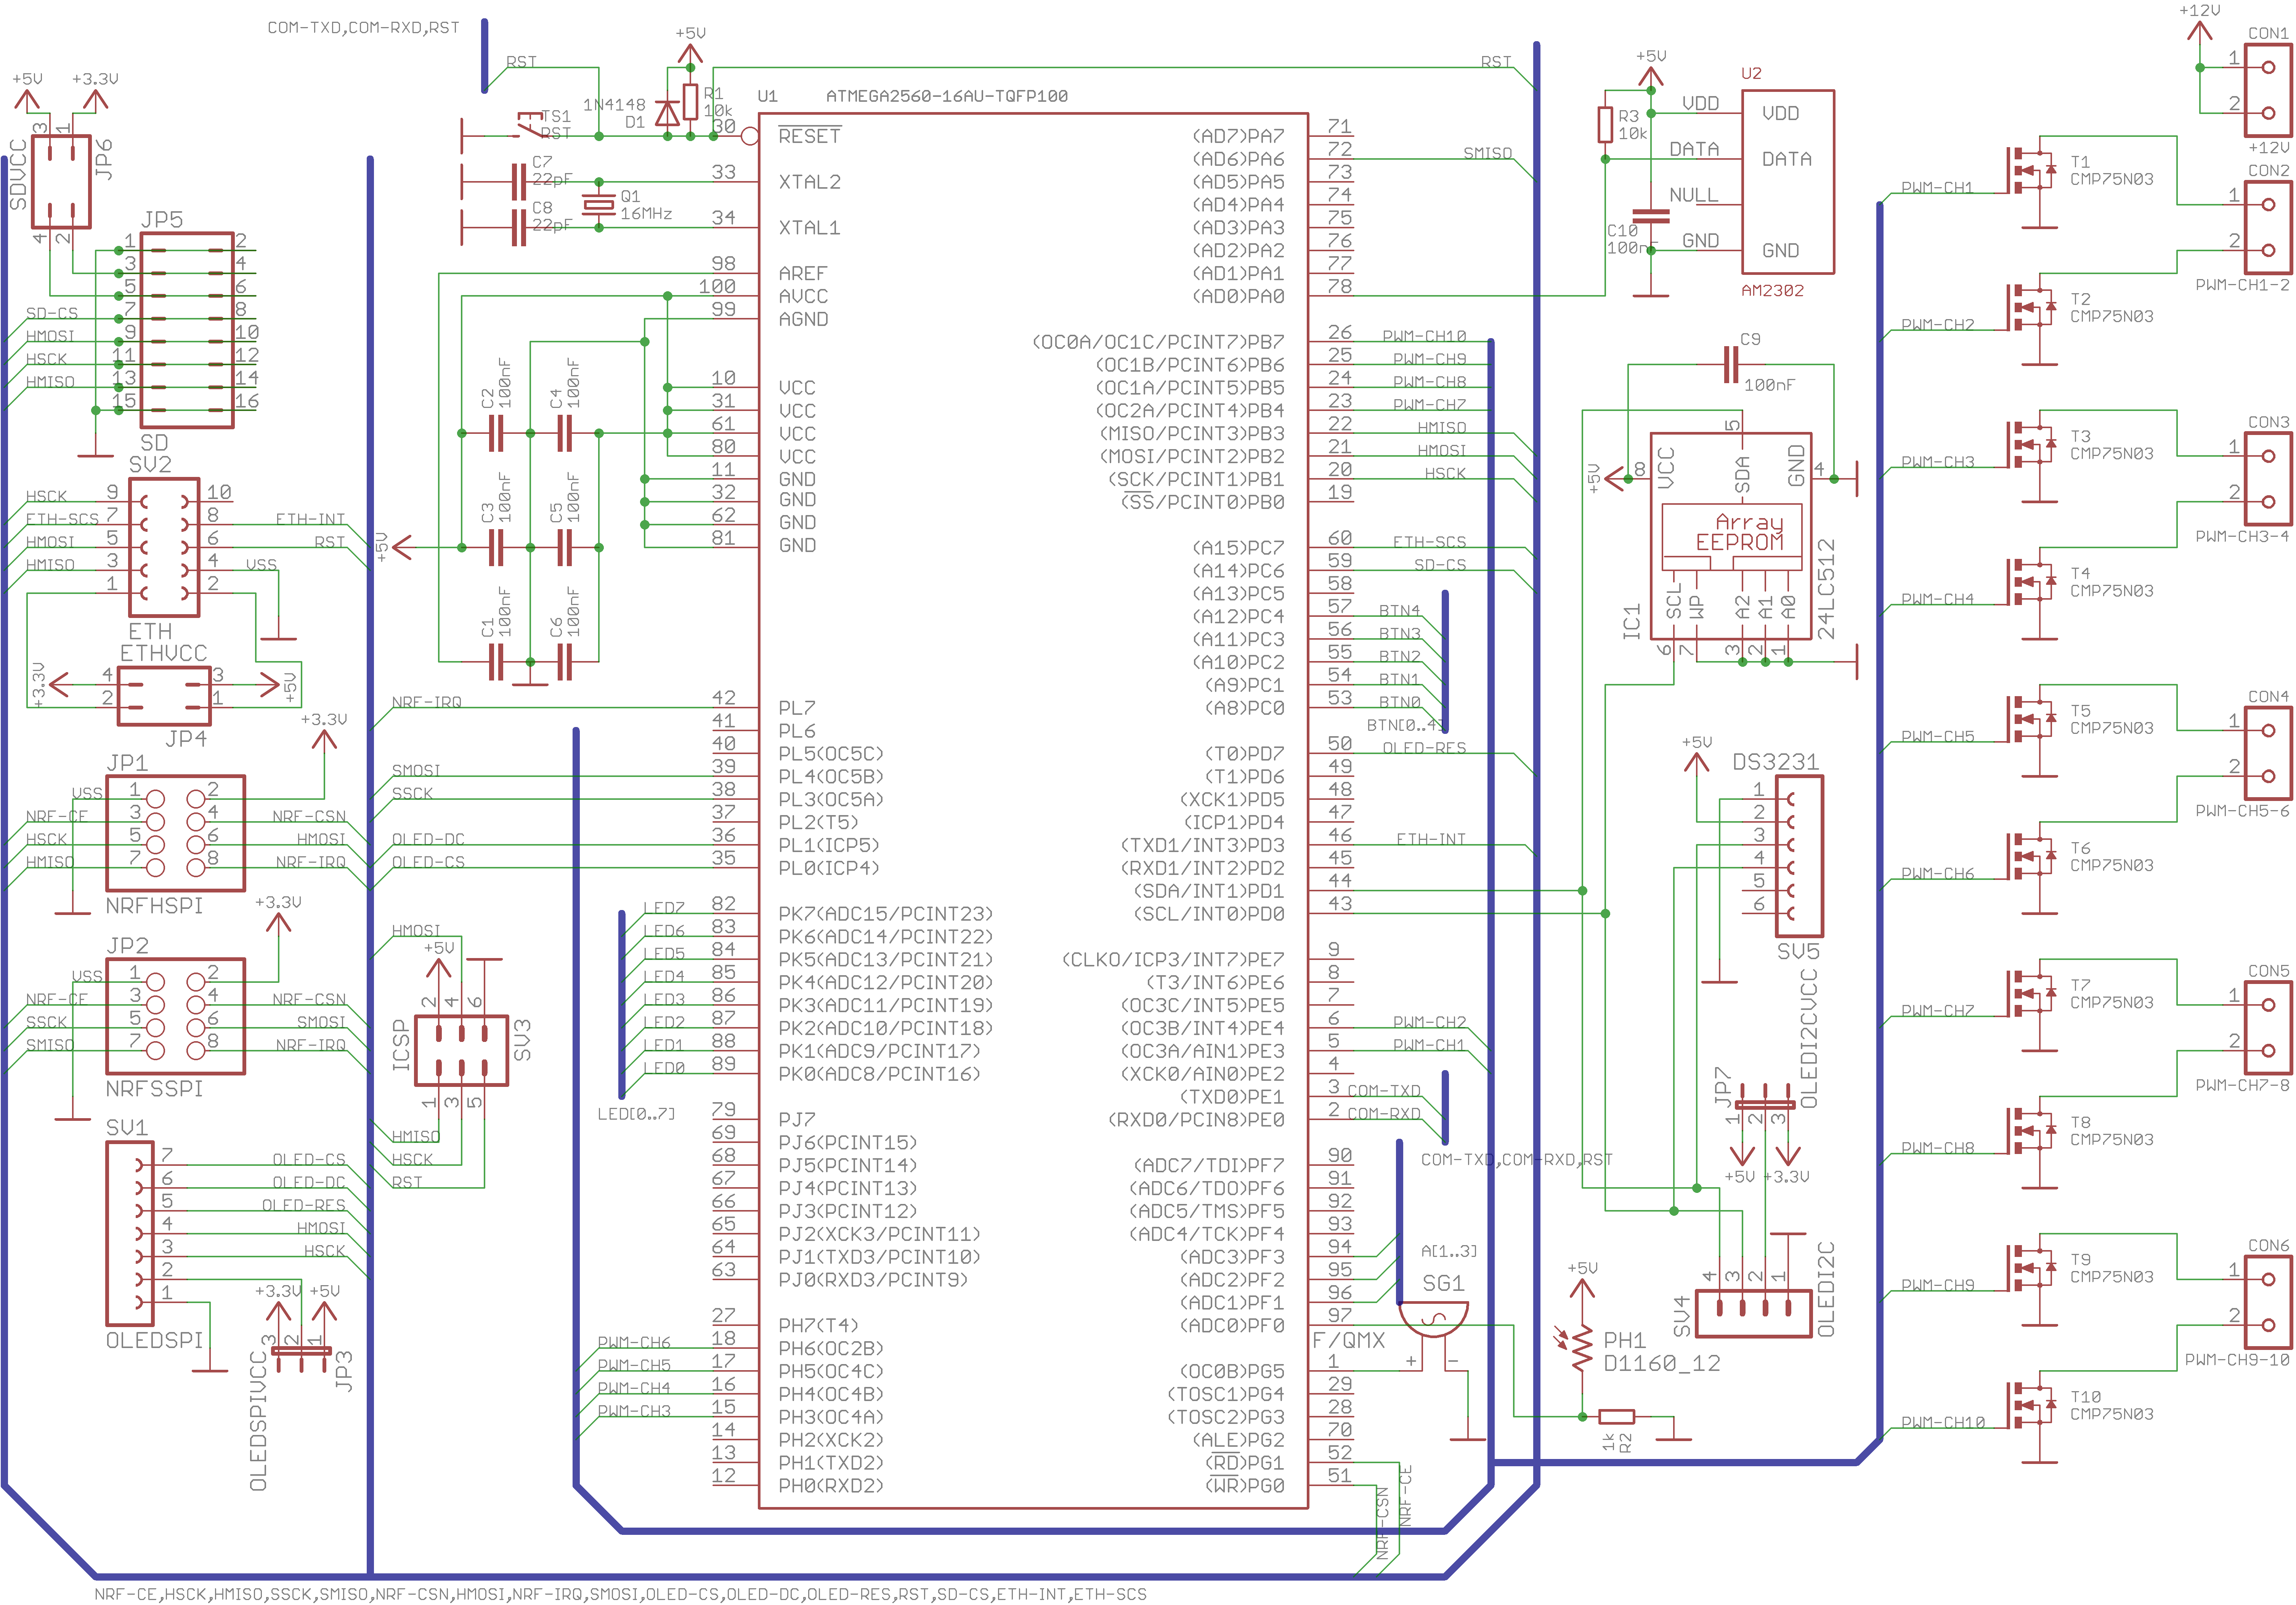The width and height of the screenshot is (2296, 1605).
Task: Select the (CLKO/ICP3/INT7)PE7 pin label
Action: click(1174, 959)
